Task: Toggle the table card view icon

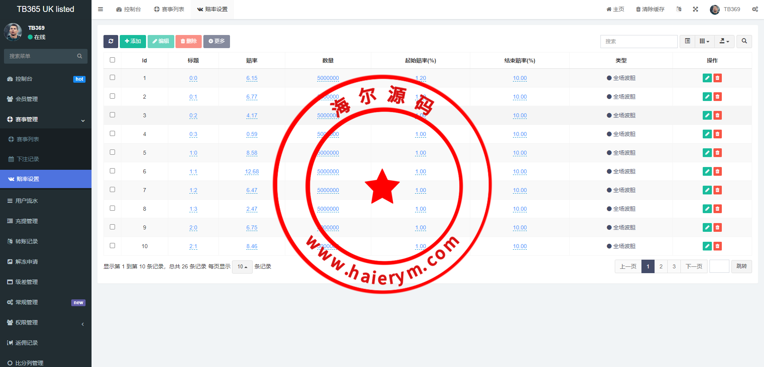Action: (687, 41)
